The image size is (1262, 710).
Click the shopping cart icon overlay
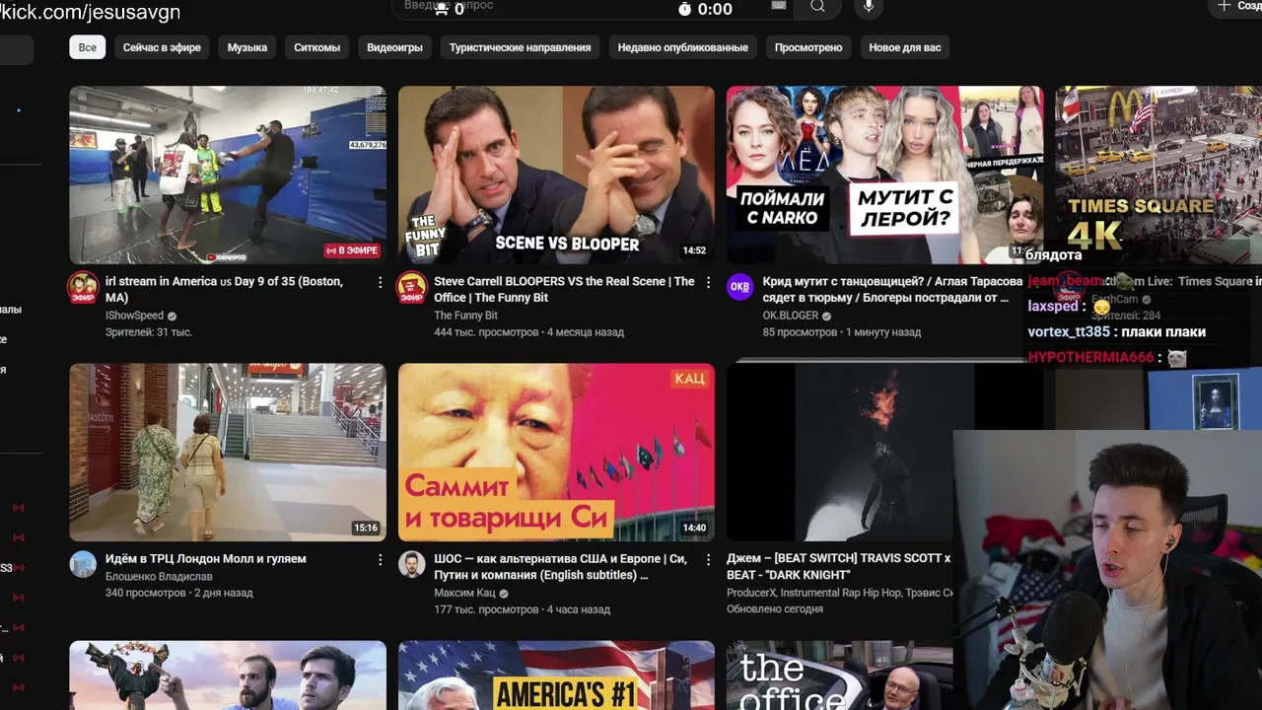point(441,9)
